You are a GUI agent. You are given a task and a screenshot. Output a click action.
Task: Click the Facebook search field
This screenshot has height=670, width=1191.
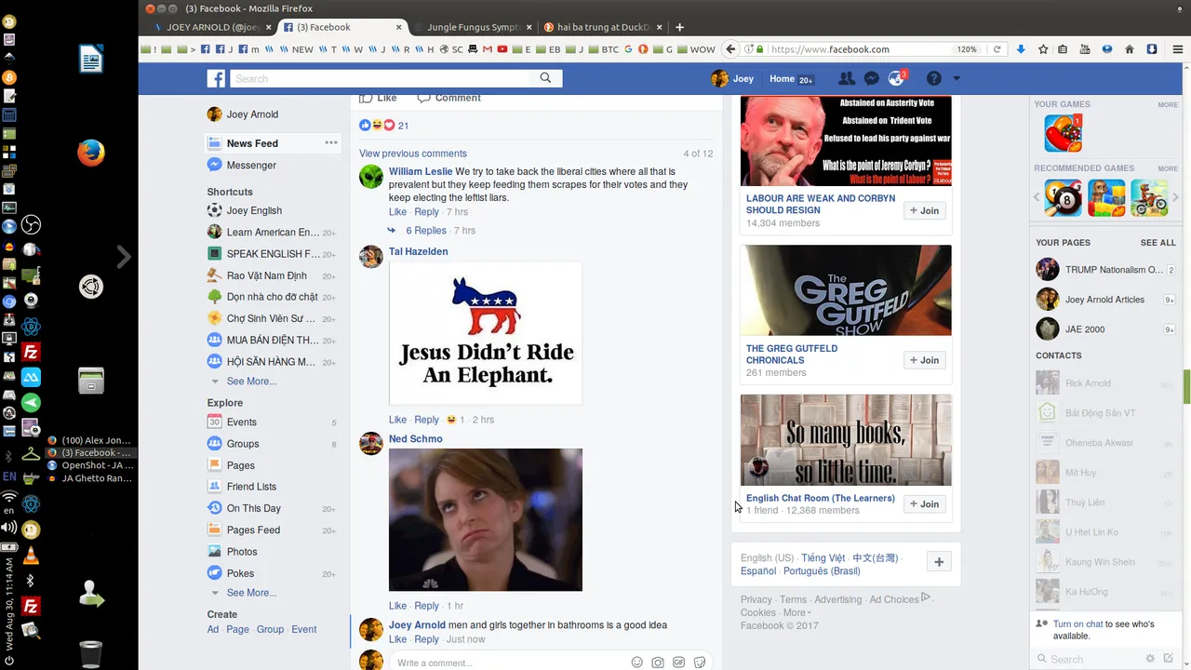click(380, 79)
